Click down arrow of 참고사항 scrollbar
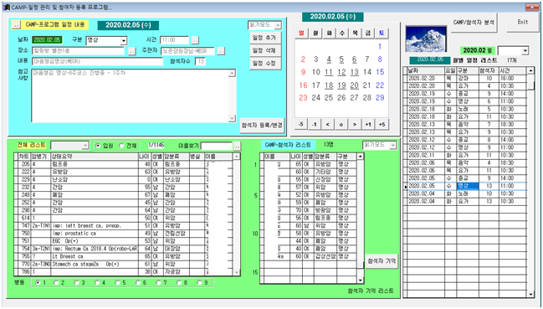 coord(233,118)
